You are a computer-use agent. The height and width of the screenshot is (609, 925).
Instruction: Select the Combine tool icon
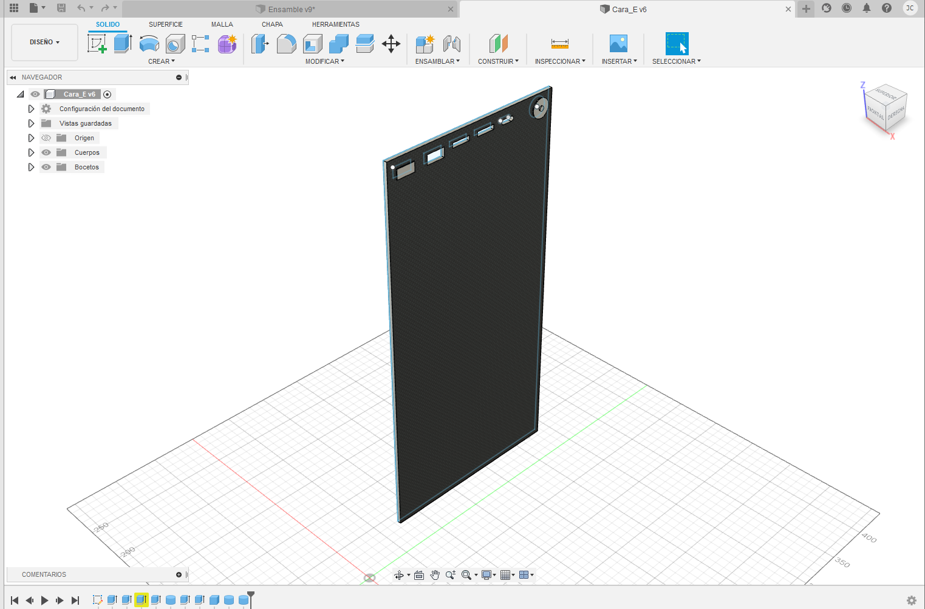339,44
